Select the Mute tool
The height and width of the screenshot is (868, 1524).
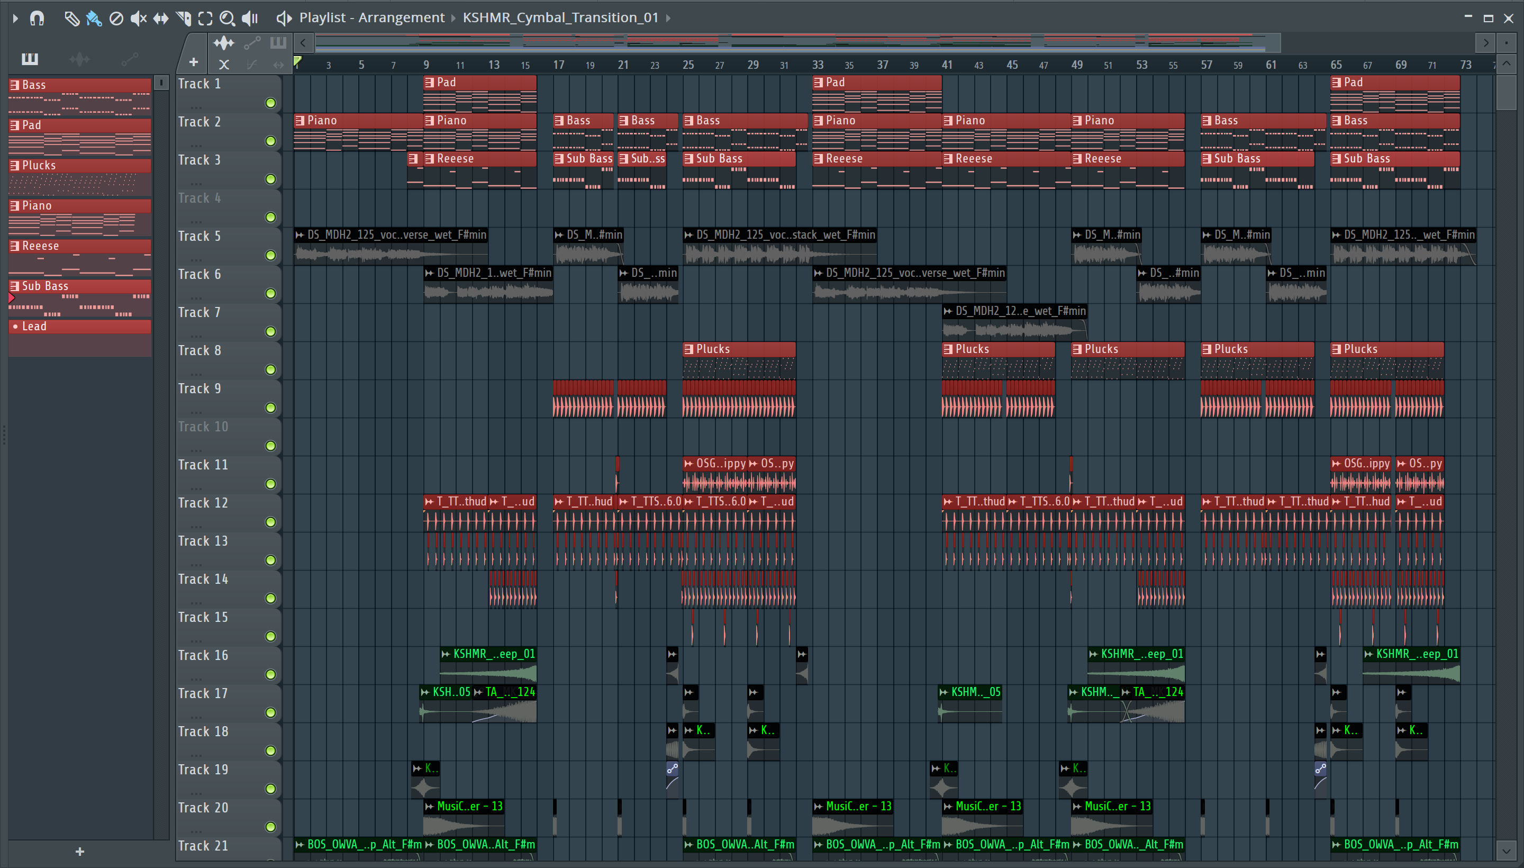138,19
